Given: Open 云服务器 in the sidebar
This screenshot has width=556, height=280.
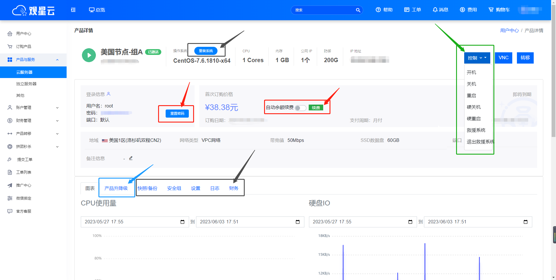Looking at the screenshot, I should pos(33,72).
